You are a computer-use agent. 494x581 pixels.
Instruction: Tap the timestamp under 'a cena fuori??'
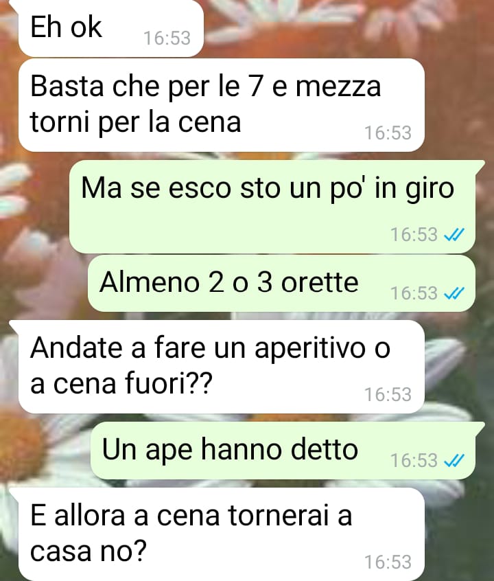(x=388, y=395)
